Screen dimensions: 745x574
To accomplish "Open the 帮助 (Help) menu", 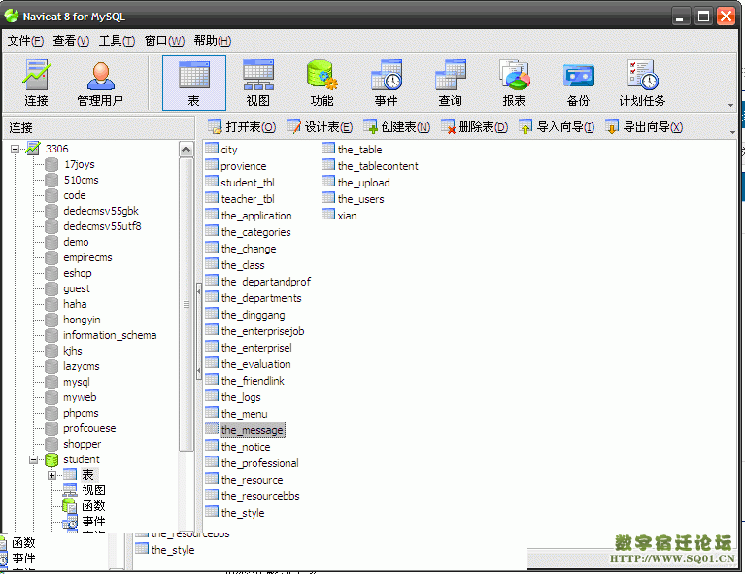I will pyautogui.click(x=213, y=41).
